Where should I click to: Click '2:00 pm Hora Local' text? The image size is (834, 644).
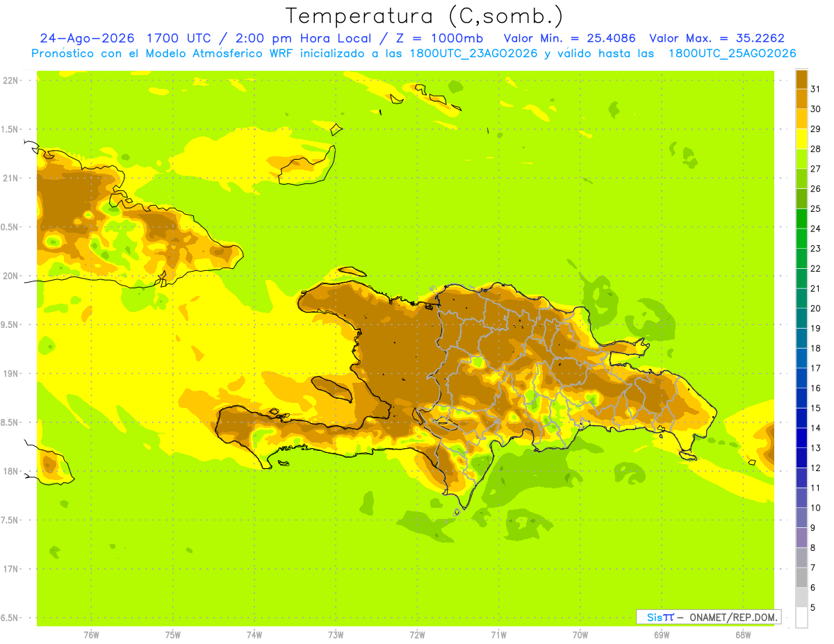(x=304, y=38)
